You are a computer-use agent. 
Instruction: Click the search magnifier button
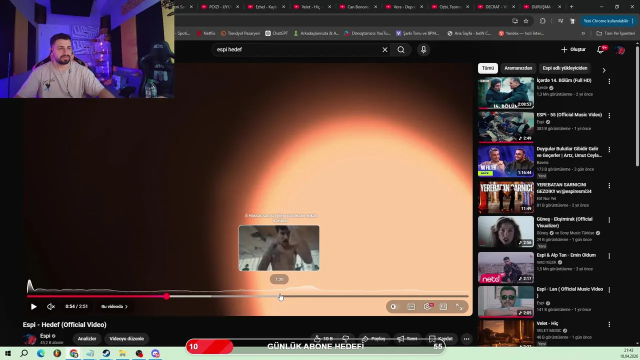(401, 49)
